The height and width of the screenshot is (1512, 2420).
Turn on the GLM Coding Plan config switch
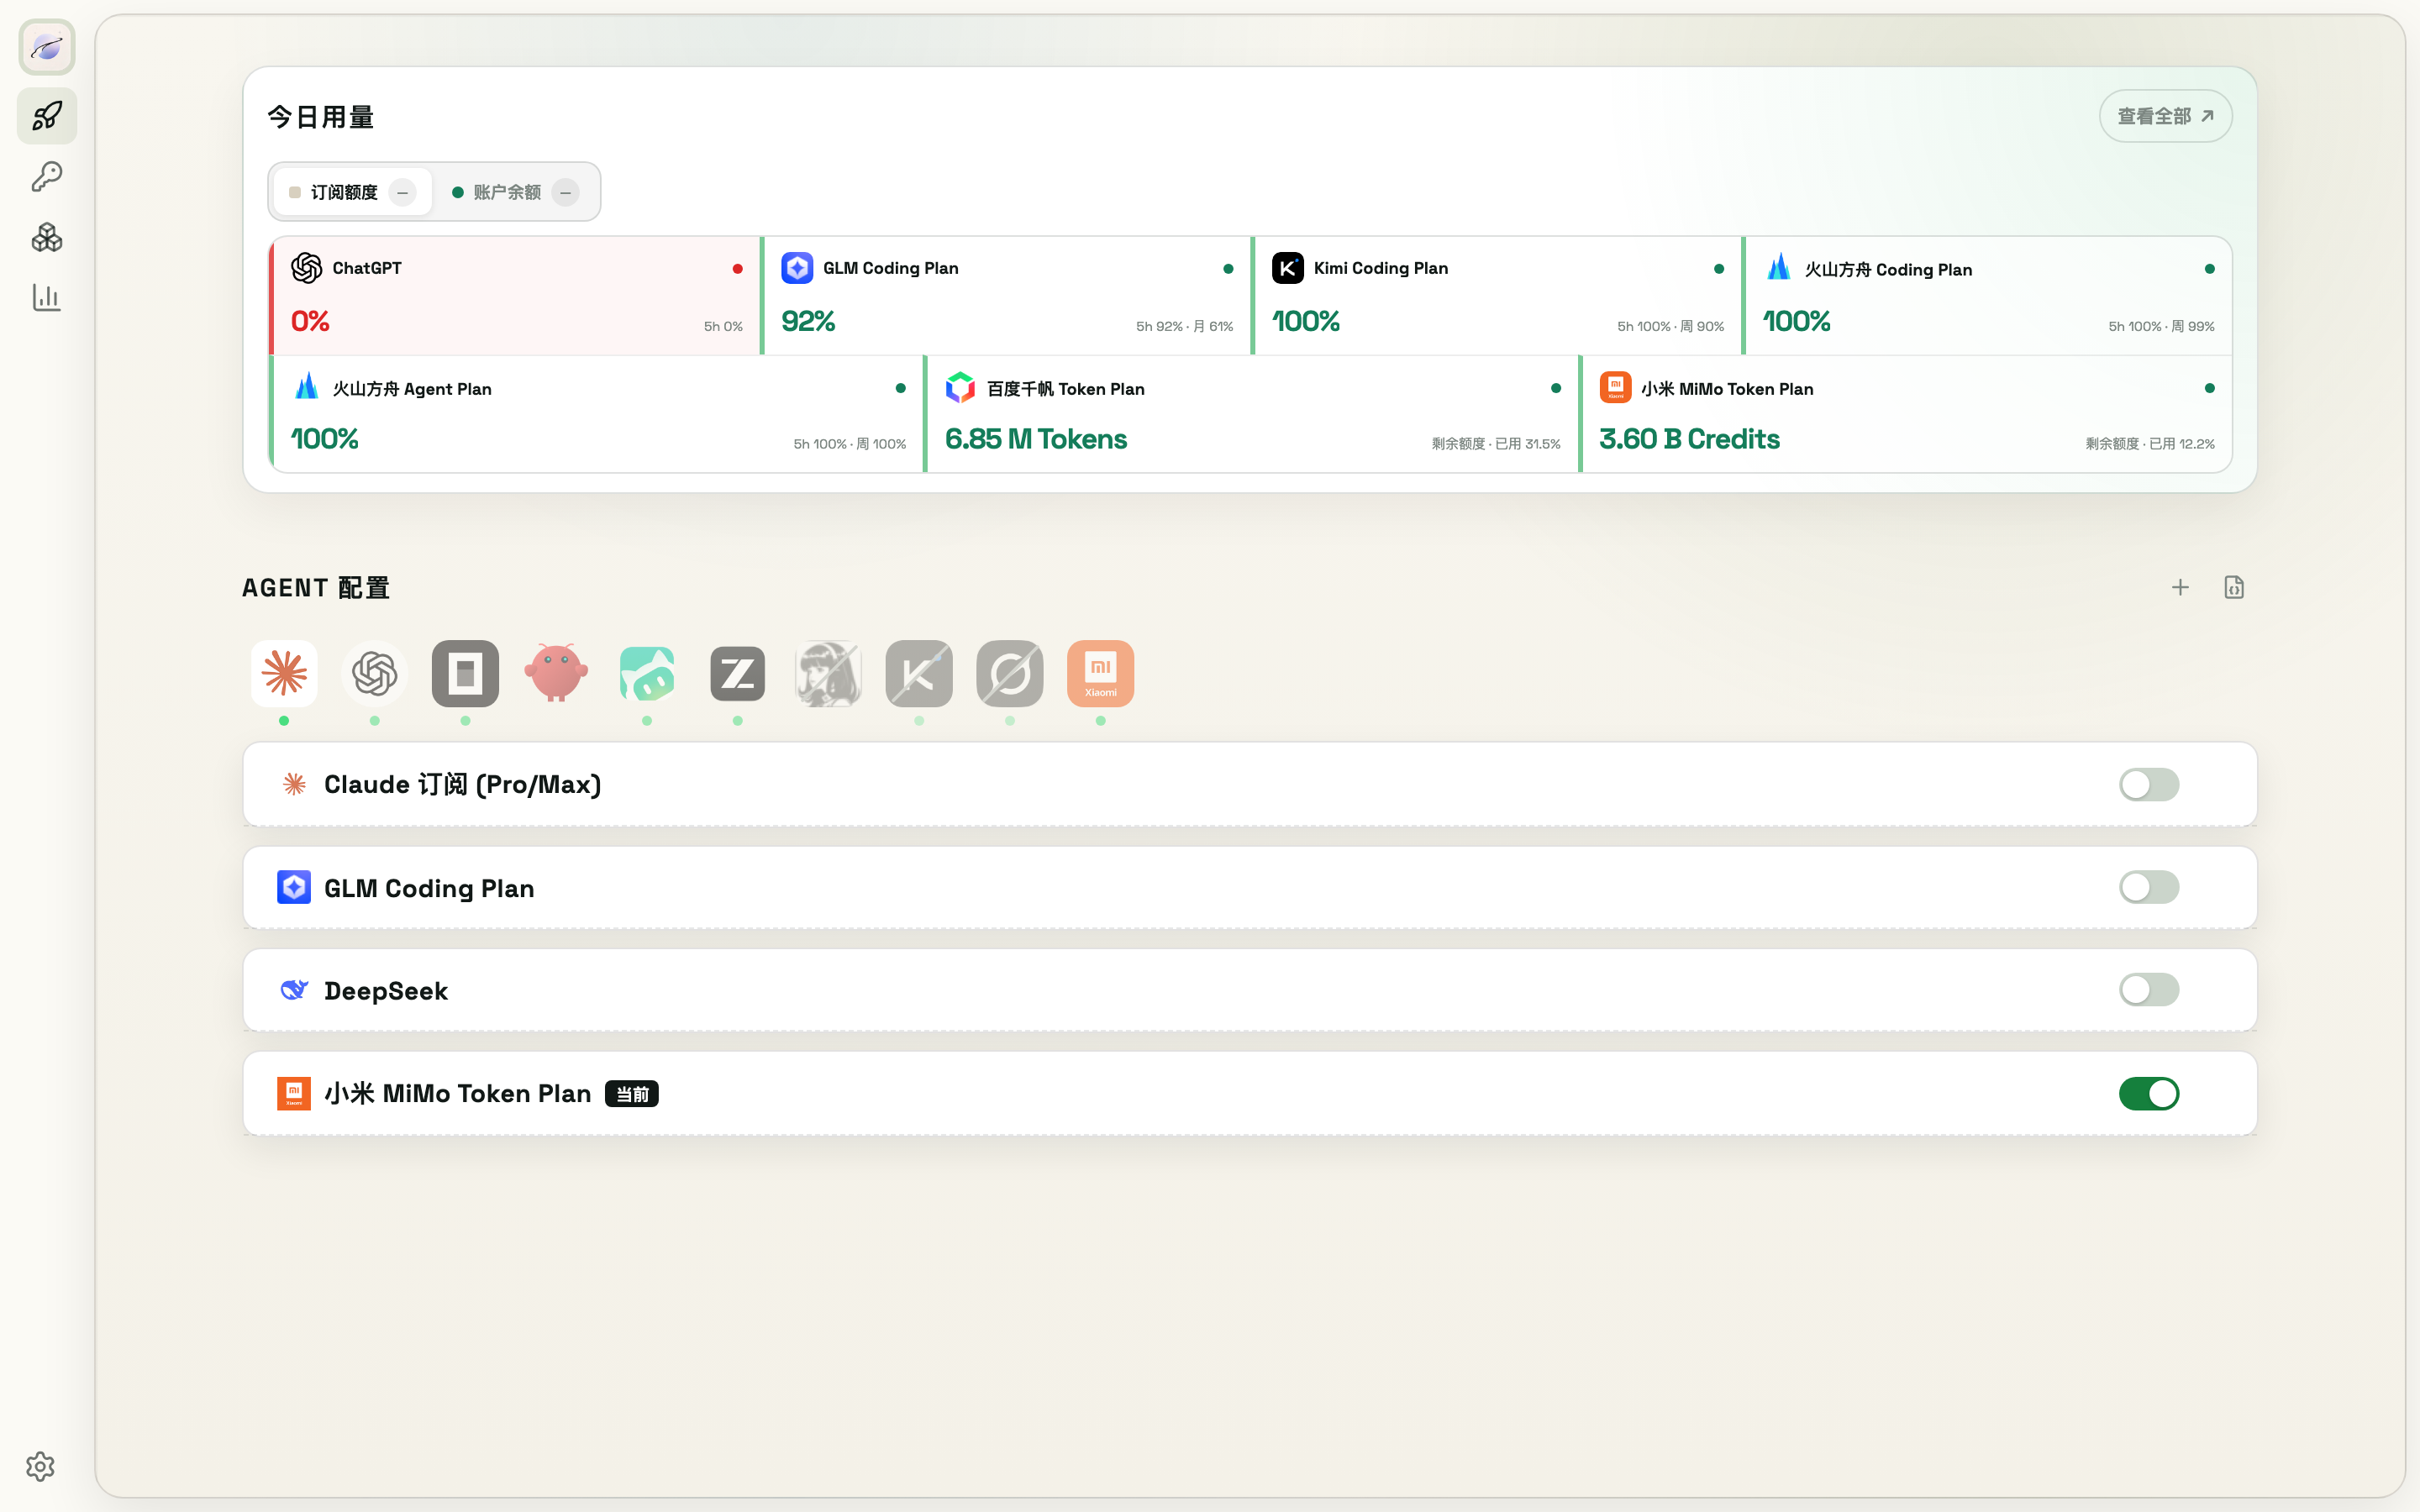[x=2149, y=887]
